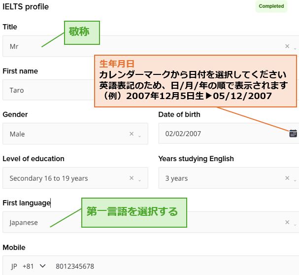This screenshot has width=299, height=275.
Task: Clear the Level of education selection
Action: pos(132,178)
